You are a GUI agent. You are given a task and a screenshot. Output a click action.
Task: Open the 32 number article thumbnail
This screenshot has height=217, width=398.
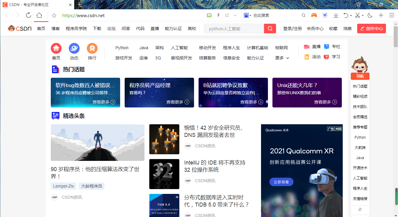coord(164,174)
